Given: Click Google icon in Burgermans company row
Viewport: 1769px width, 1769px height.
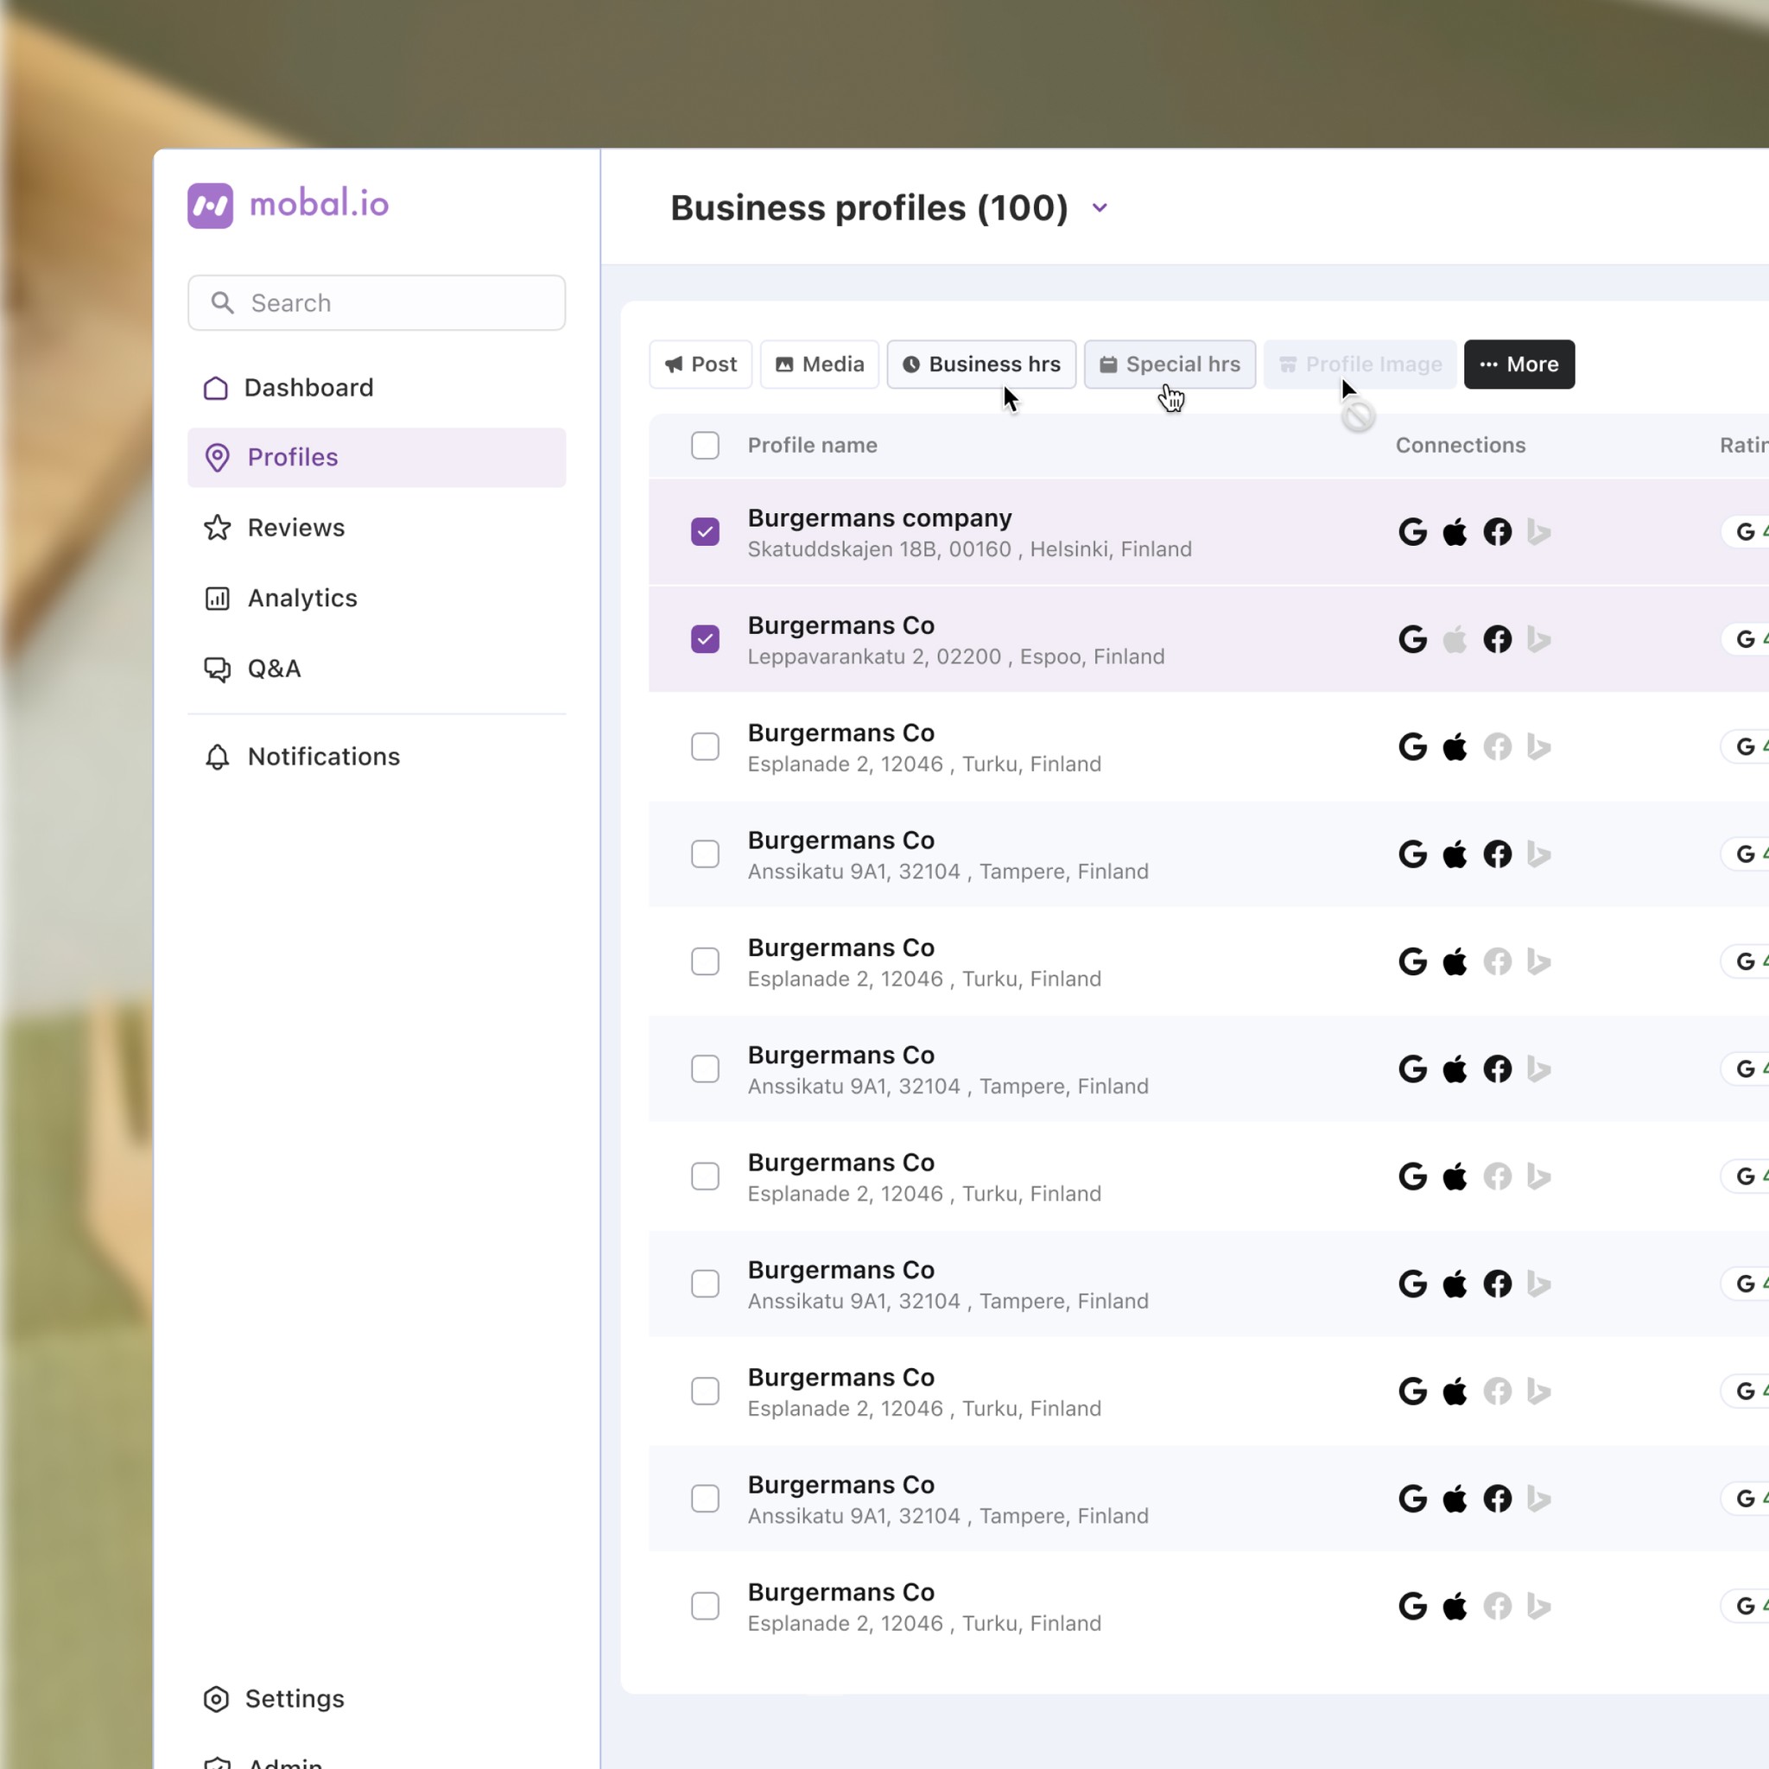Looking at the screenshot, I should coord(1412,532).
